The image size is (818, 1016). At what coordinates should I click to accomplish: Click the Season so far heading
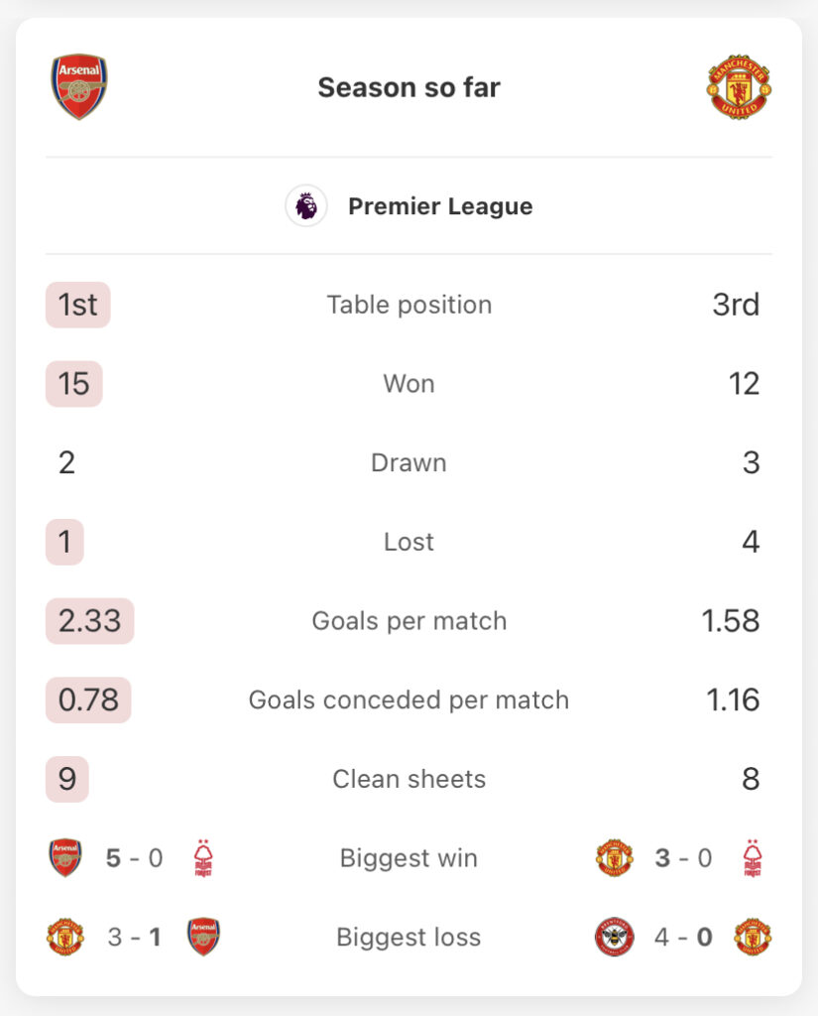point(409,87)
